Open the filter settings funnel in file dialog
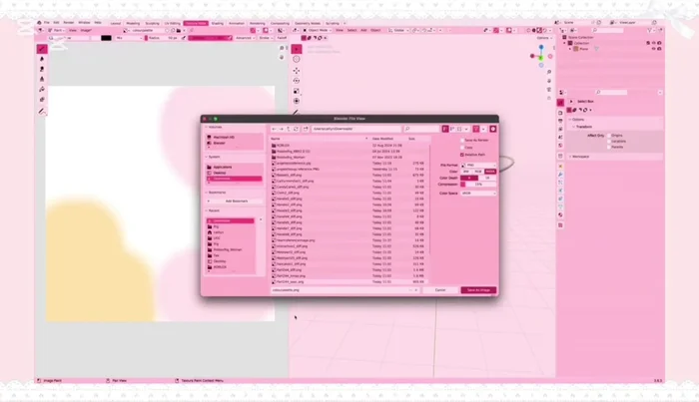 476,129
